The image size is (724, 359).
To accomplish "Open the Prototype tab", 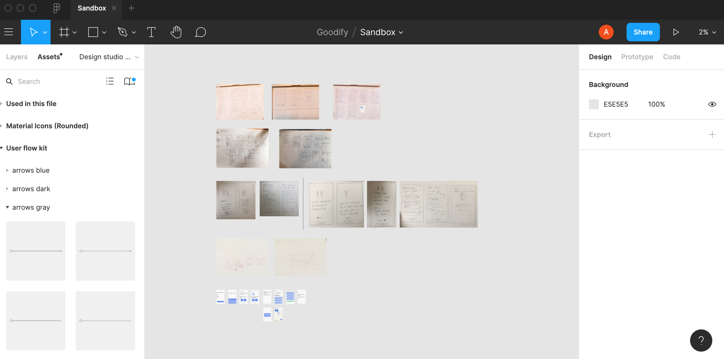I will (637, 57).
